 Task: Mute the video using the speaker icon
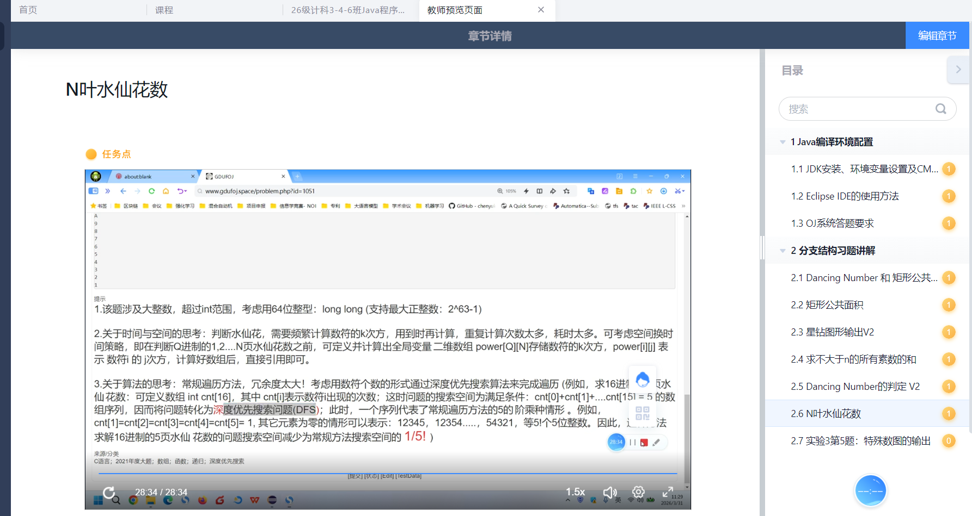609,492
